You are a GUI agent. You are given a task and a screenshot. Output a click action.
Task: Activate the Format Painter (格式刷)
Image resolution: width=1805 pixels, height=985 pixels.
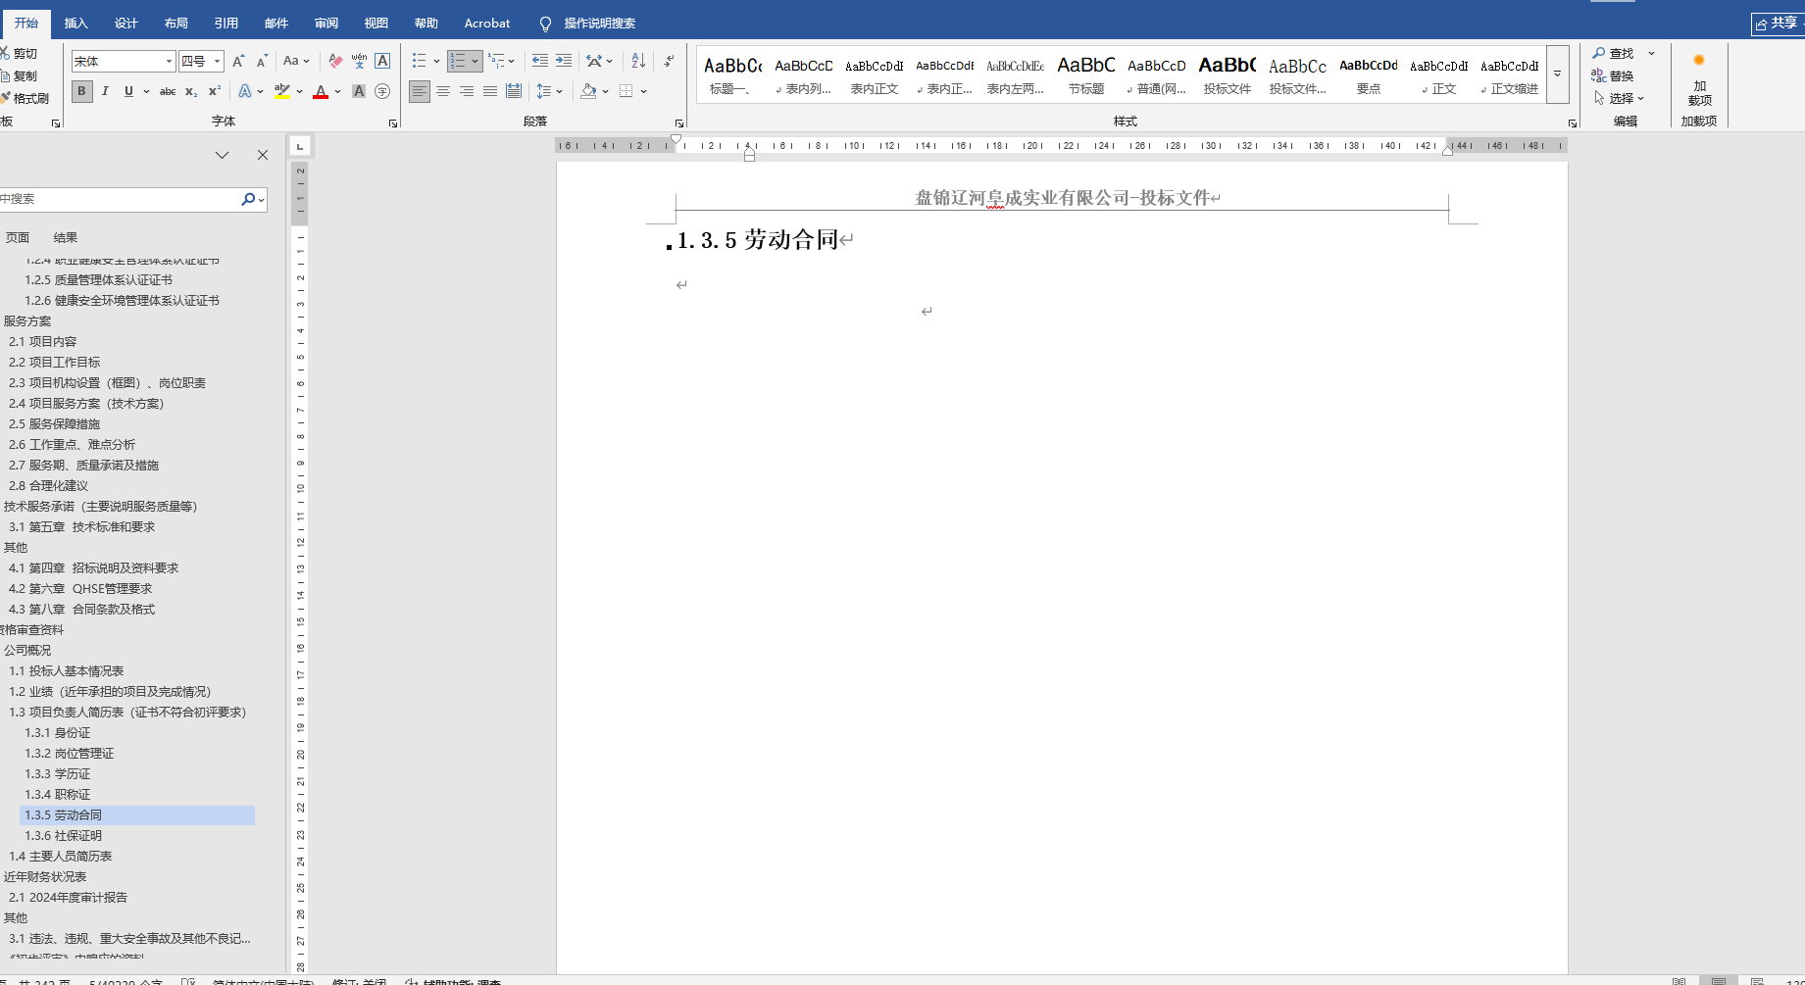(25, 98)
